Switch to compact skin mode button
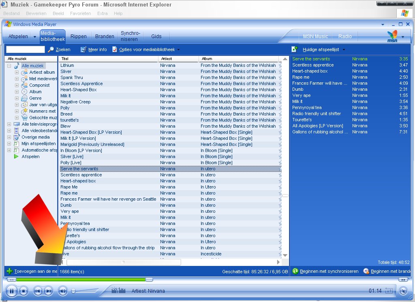415x302 pixels. [403, 291]
